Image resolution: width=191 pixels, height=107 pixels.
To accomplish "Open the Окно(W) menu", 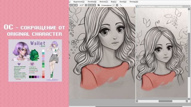I will coord(123,2).
